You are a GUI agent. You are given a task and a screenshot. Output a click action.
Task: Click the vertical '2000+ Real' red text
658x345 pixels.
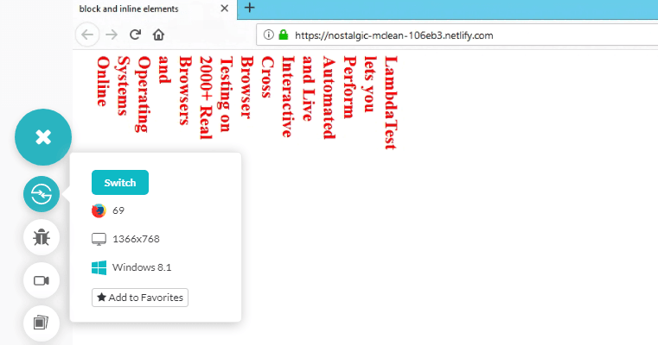pos(206,97)
